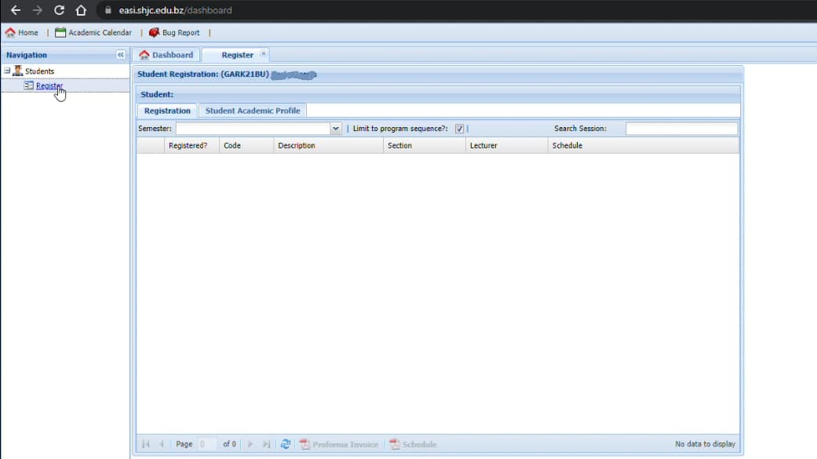Screen dimensions: 817x459
Task: Collapse the Students tree node
Action: coord(7,71)
